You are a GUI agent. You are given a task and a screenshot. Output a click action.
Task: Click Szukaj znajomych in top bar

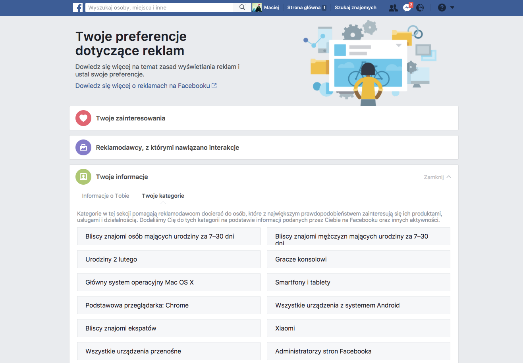355,8
